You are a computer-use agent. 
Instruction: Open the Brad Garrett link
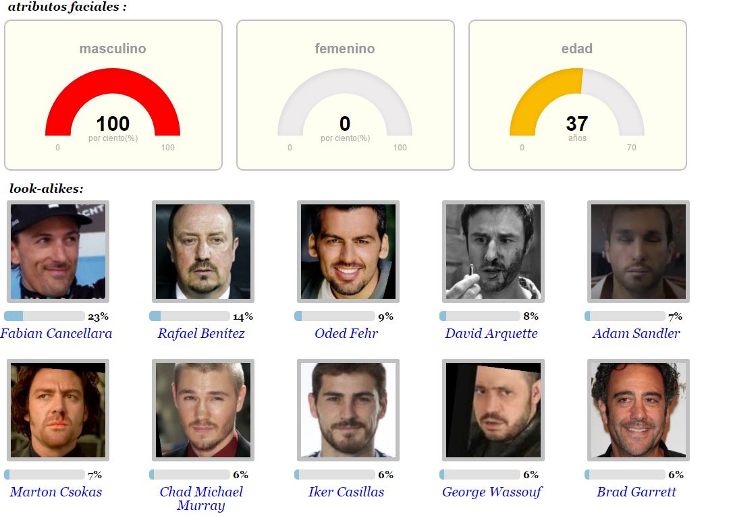[x=637, y=492]
